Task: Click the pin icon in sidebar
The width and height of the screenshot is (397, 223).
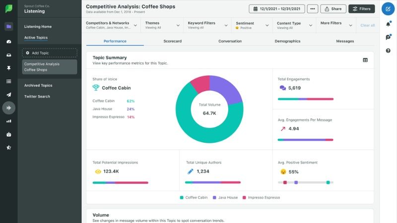Action: point(9,68)
